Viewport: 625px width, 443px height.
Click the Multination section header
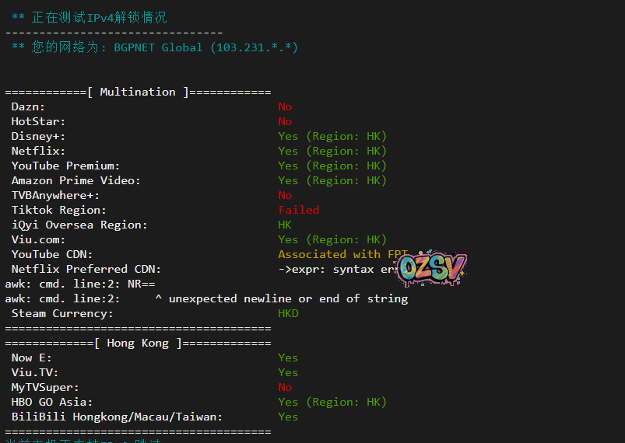(138, 92)
